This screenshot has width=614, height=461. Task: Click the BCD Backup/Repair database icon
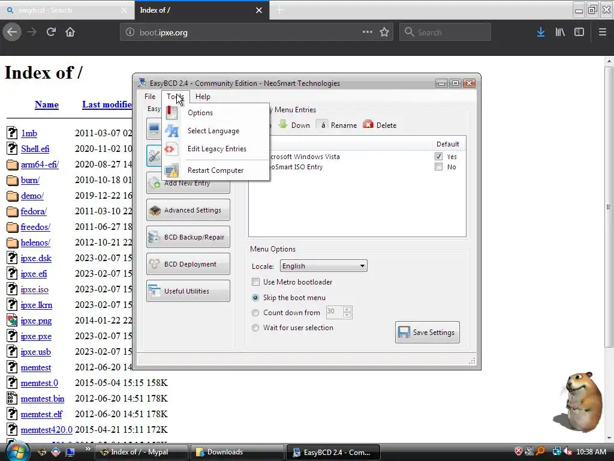[x=154, y=237]
